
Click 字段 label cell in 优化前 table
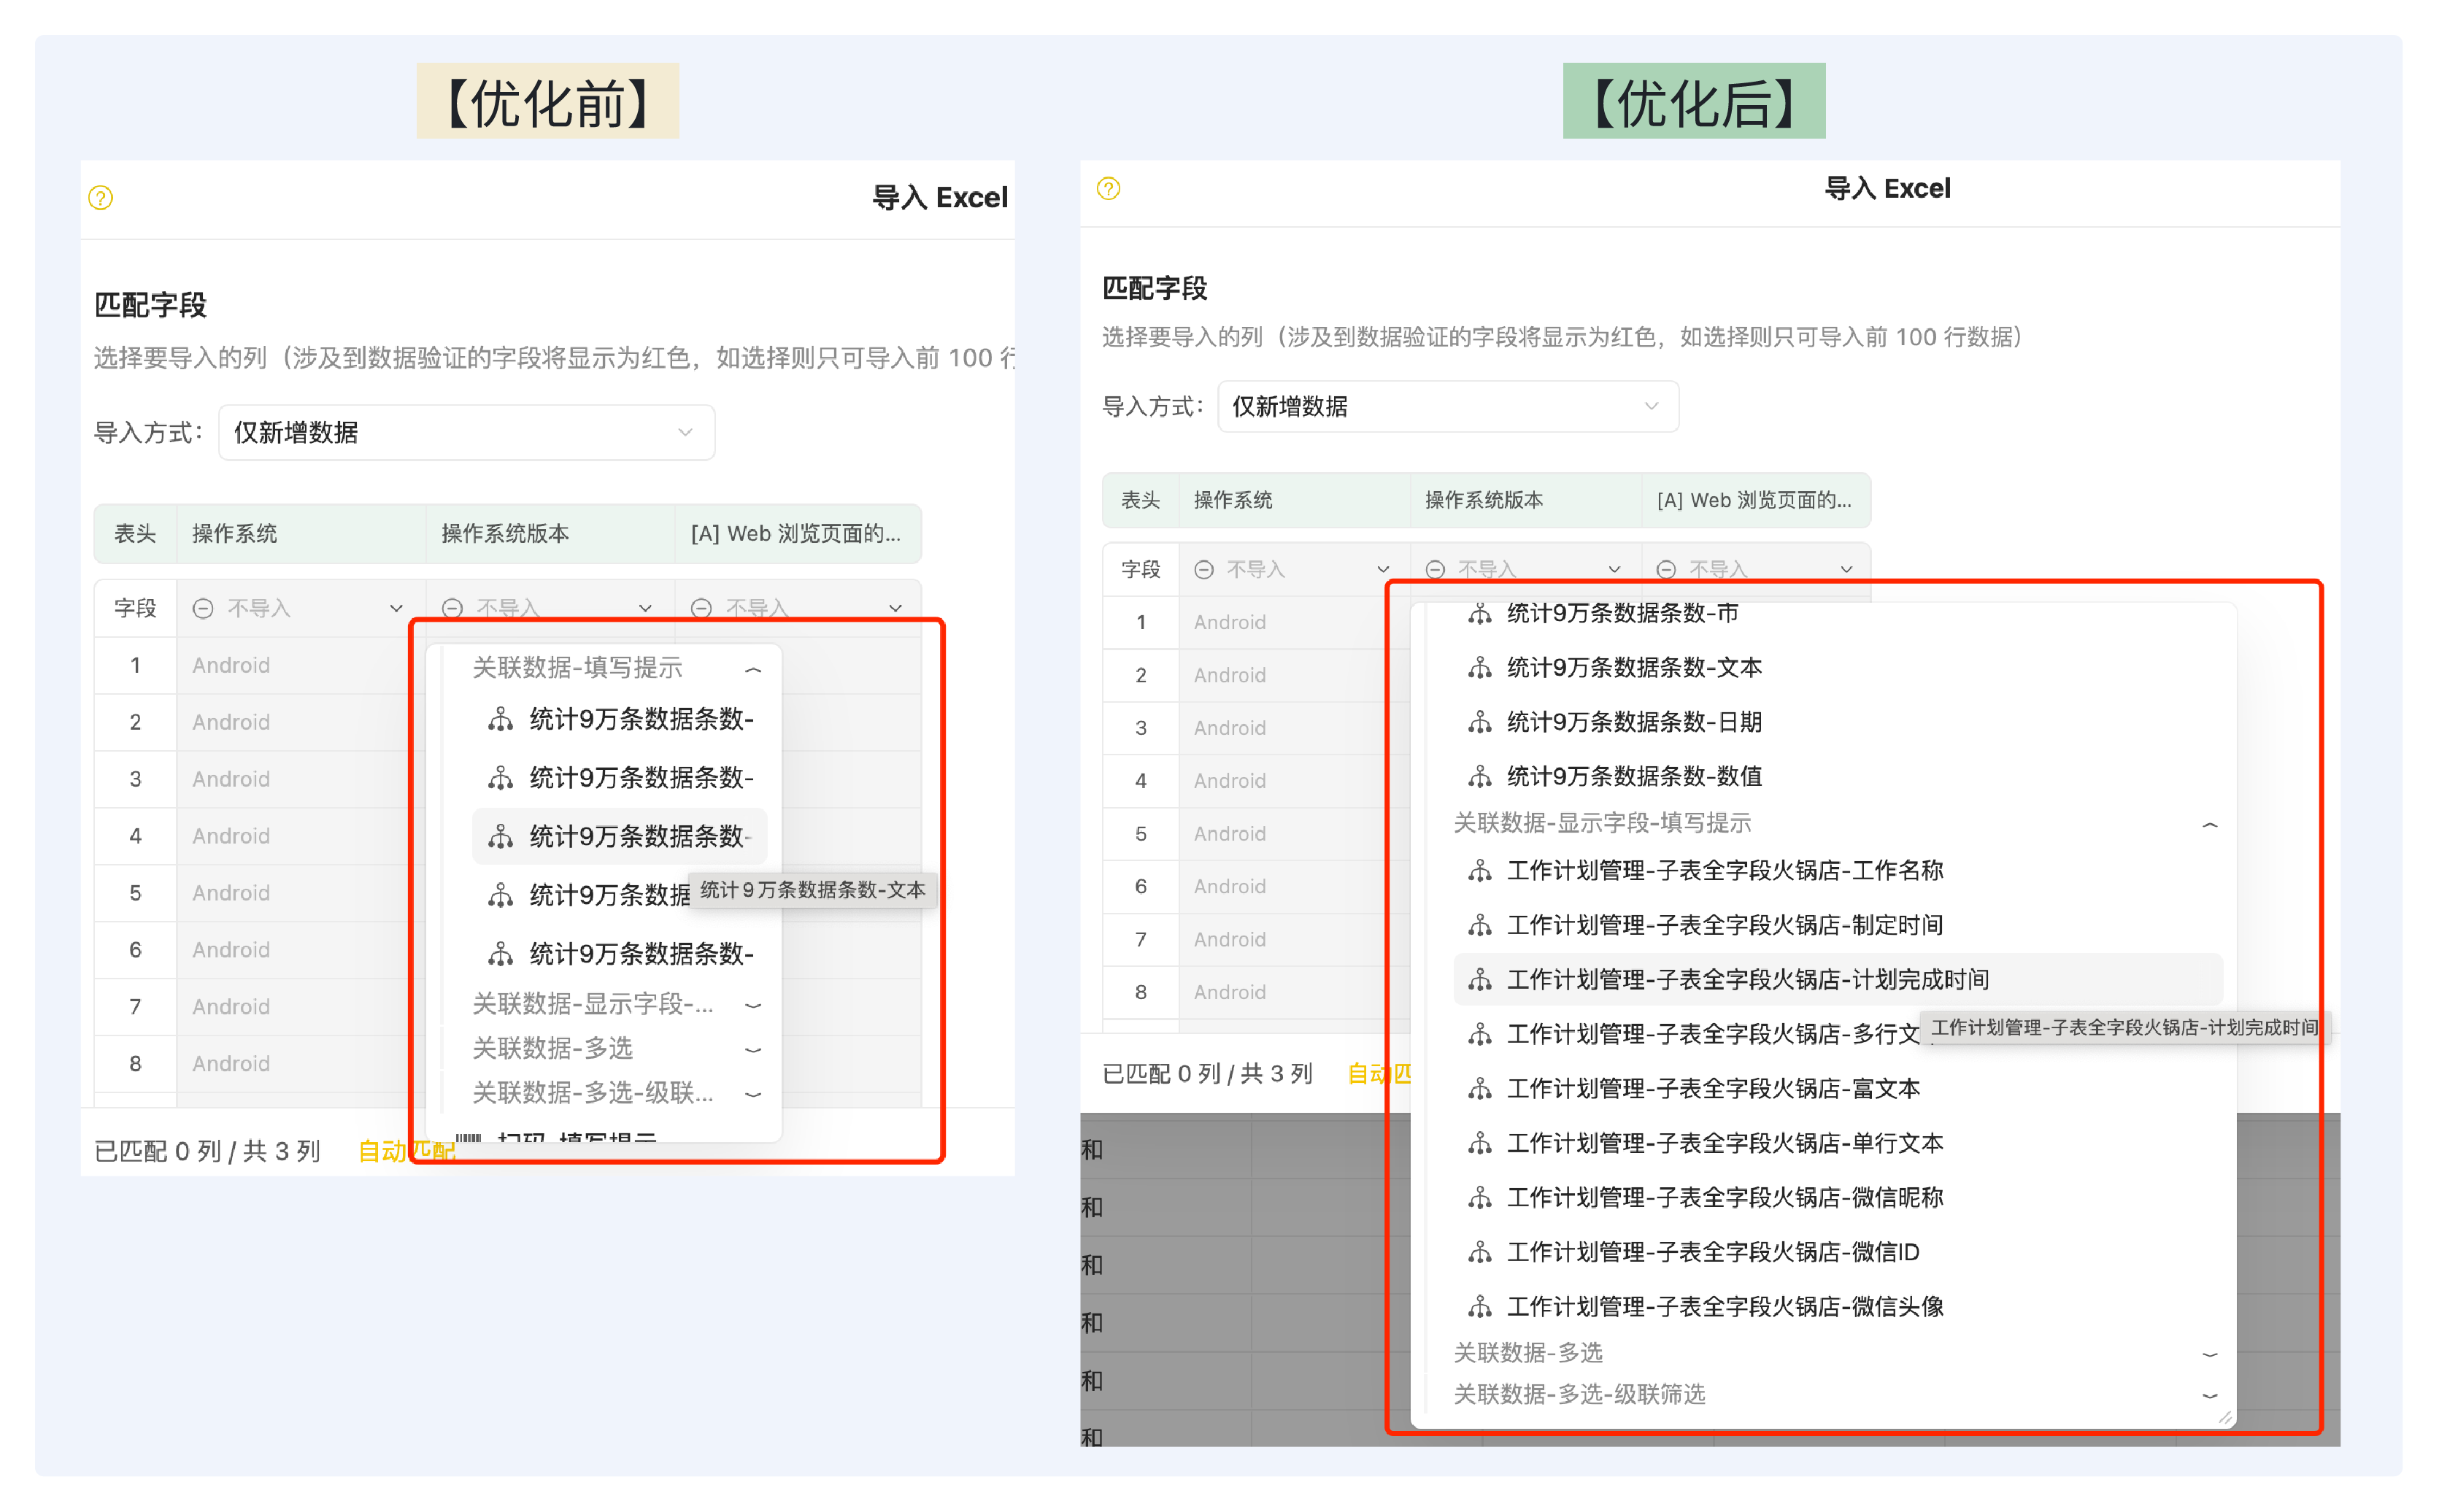135,608
